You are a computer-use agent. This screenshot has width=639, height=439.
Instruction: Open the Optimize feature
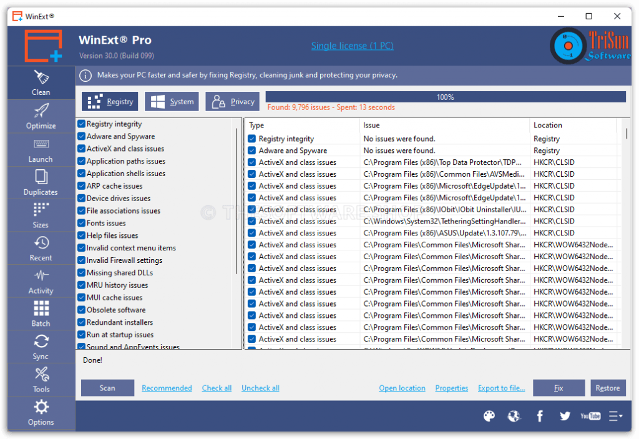(x=40, y=117)
